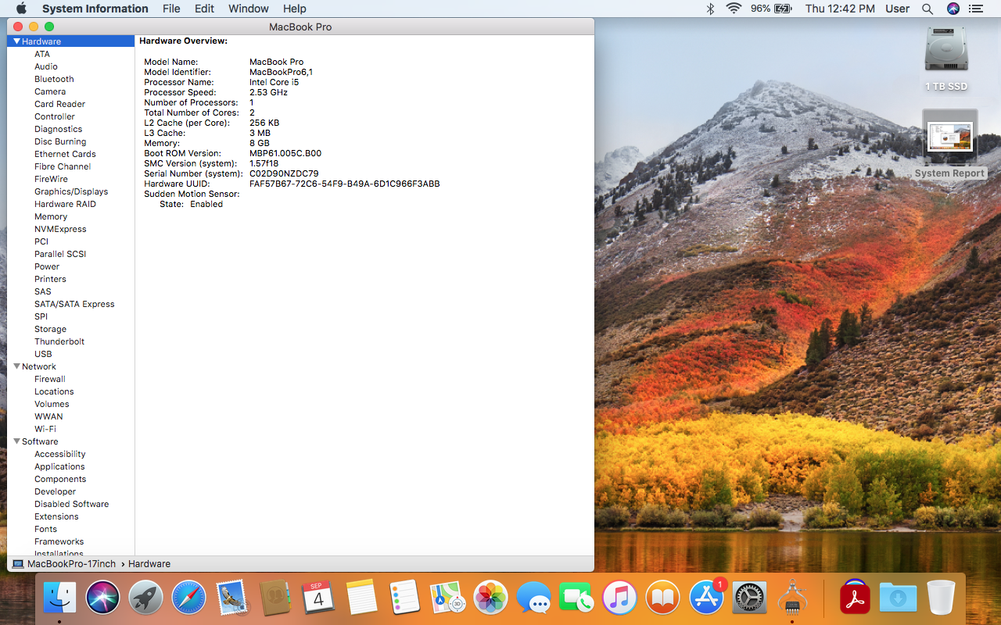The height and width of the screenshot is (625, 1001).
Task: Select Graphics/Displays in sidebar
Action: tap(71, 191)
